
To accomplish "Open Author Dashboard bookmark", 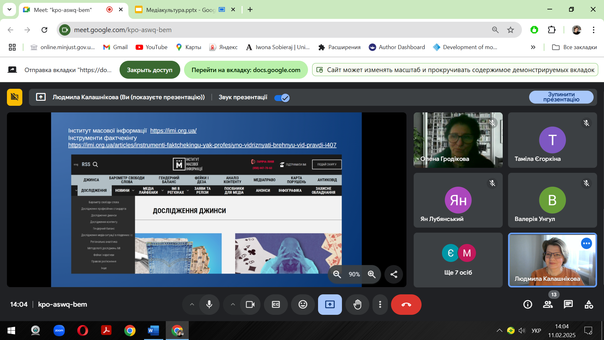I will [397, 47].
